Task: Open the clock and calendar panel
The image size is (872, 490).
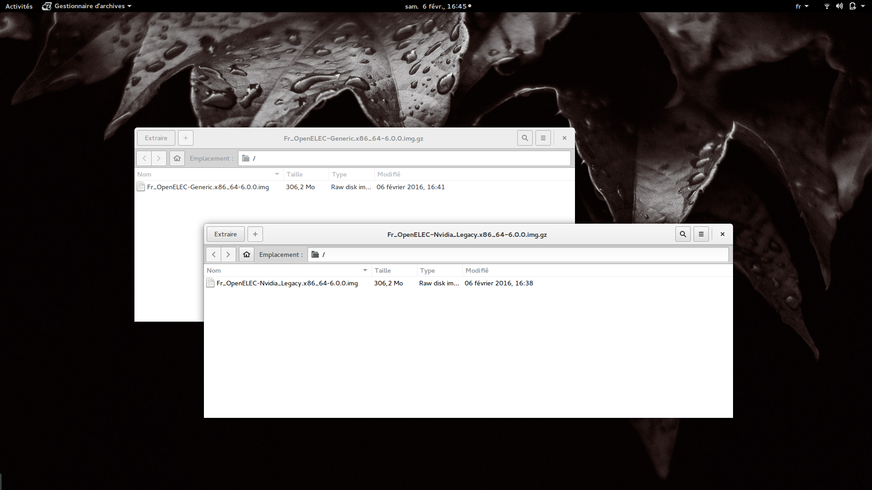Action: pyautogui.click(x=438, y=6)
